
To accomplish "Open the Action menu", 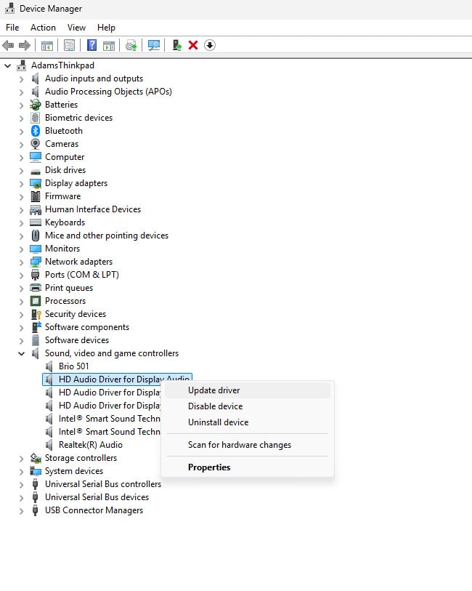I will click(43, 28).
